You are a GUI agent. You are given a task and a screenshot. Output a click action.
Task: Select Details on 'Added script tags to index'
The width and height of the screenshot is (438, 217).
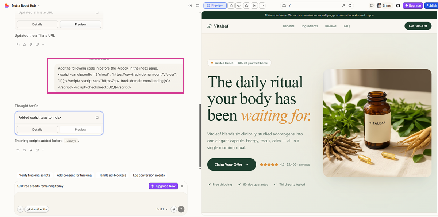point(37,130)
